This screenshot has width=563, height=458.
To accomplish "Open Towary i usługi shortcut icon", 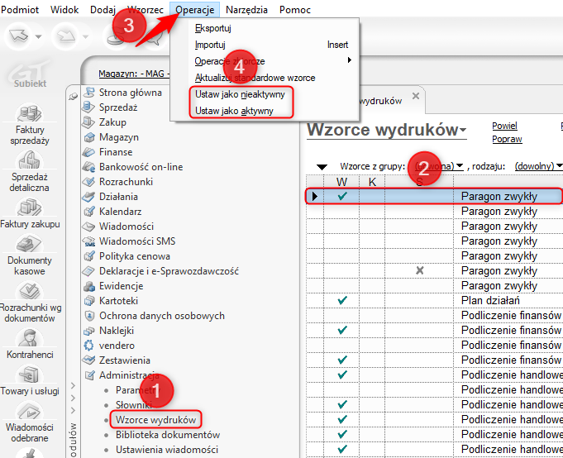I will tap(30, 375).
